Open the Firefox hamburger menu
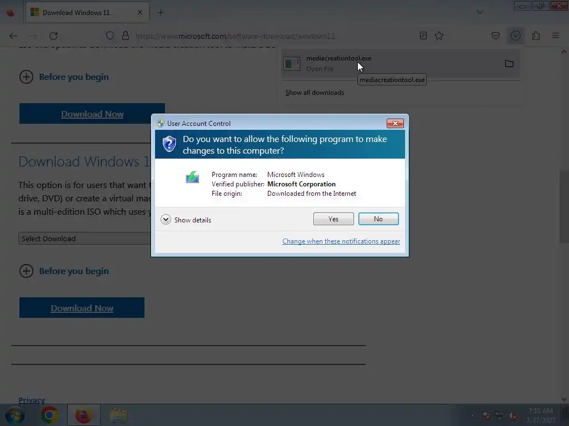This screenshot has width=569, height=426. [556, 35]
